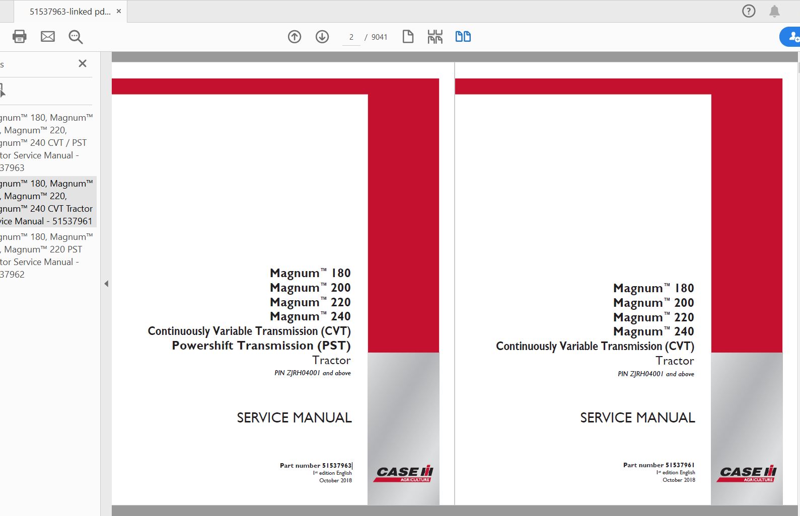The height and width of the screenshot is (516, 800).
Task: Close the bookmarks panel
Action: pos(83,63)
